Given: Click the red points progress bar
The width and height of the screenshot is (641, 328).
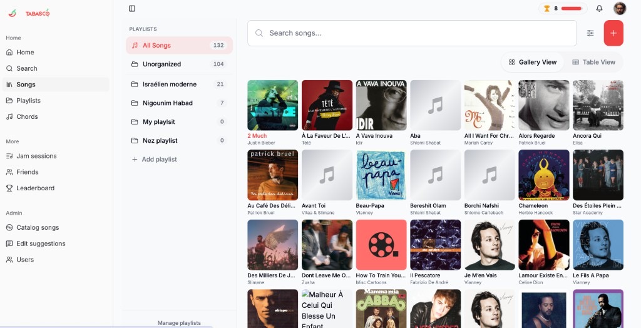Looking at the screenshot, I should [572, 9].
